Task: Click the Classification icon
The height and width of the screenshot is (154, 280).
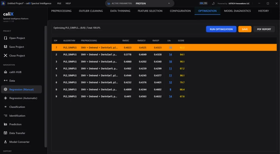Action: (6, 107)
